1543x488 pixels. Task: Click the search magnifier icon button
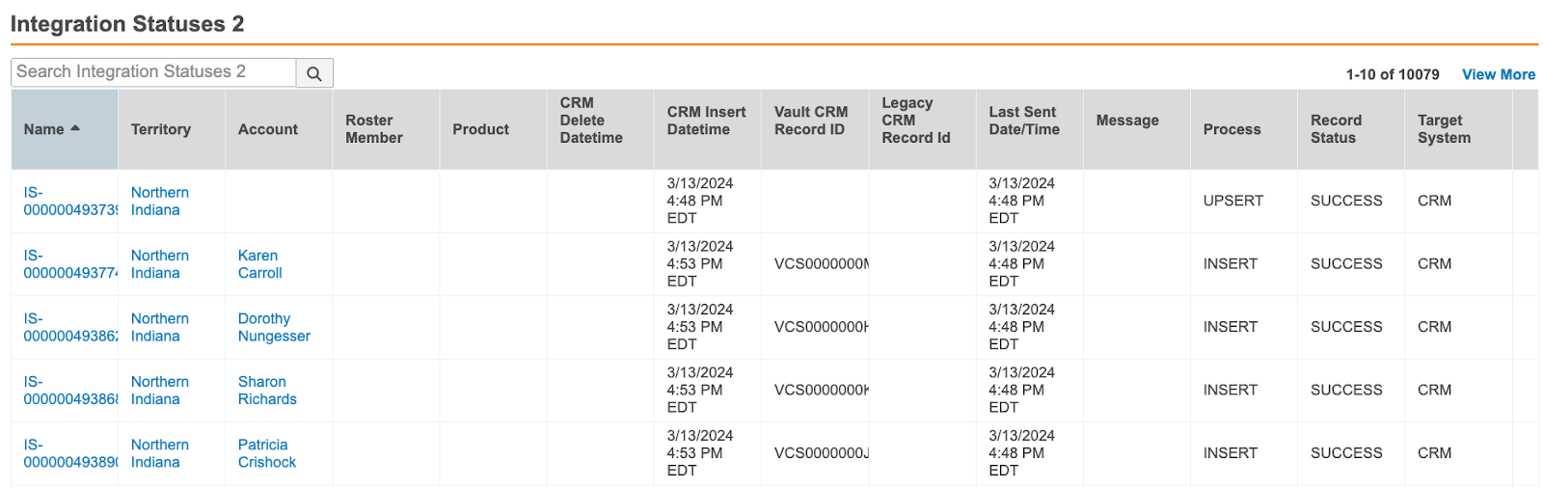(x=314, y=73)
